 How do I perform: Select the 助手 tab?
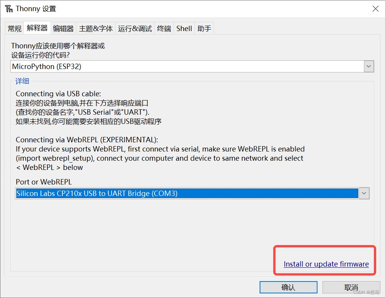[204, 28]
